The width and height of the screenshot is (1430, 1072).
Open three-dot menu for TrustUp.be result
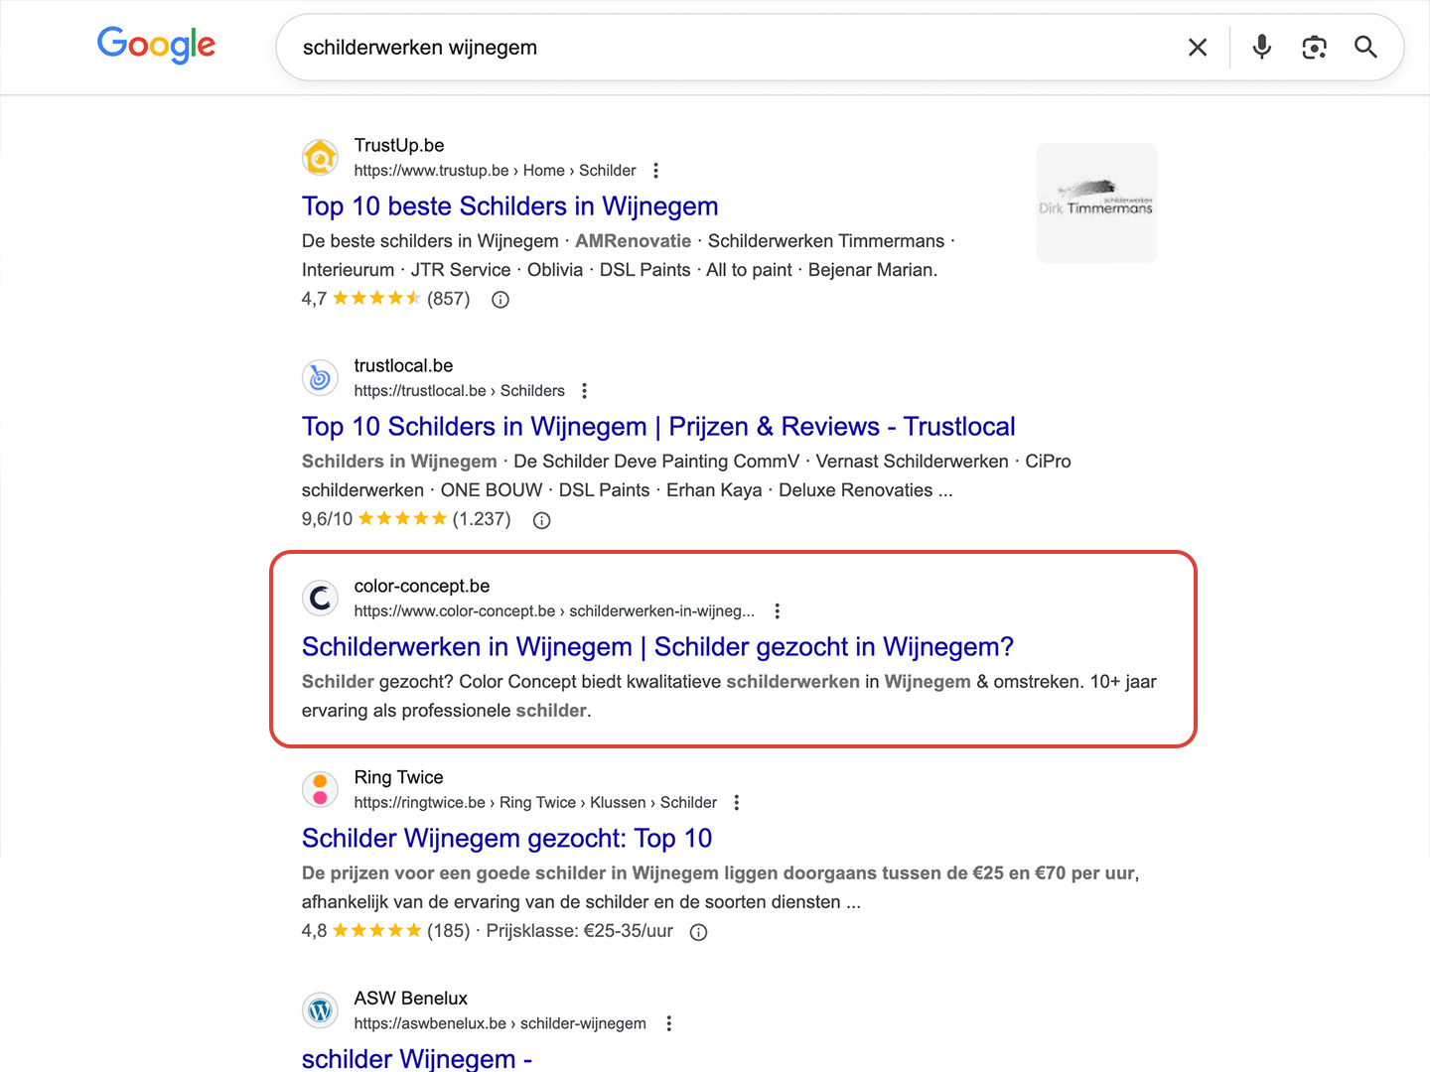point(655,171)
